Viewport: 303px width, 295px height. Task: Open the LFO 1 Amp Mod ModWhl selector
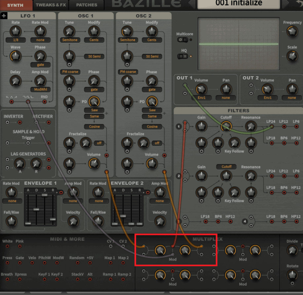[x=40, y=90]
